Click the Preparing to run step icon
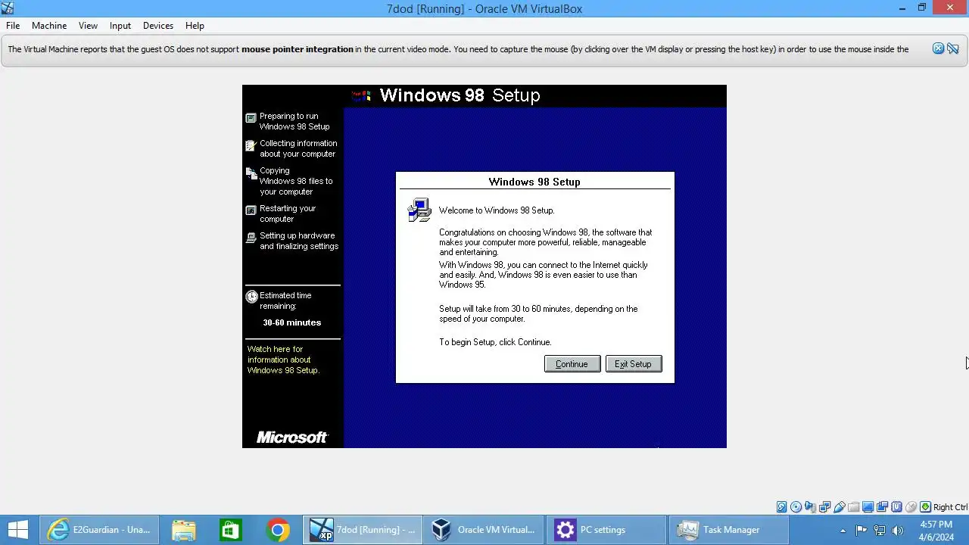The width and height of the screenshot is (969, 545). coord(251,118)
